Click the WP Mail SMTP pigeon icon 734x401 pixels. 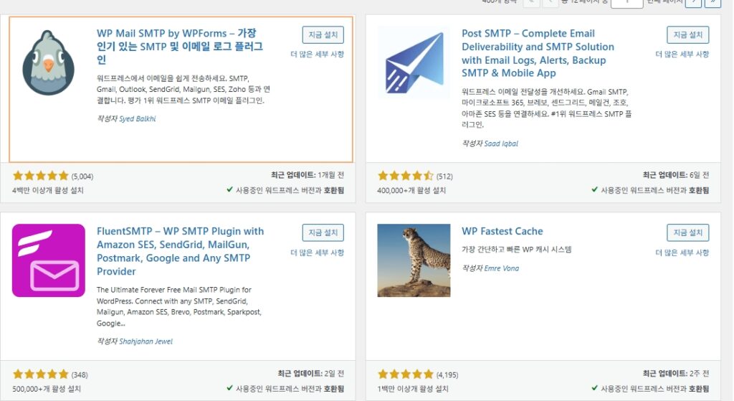(x=48, y=62)
